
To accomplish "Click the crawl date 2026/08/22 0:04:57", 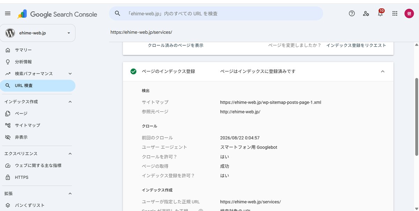I will 240,138.
